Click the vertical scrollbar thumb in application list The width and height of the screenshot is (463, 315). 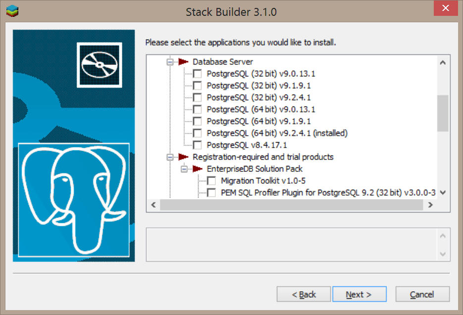point(443,113)
